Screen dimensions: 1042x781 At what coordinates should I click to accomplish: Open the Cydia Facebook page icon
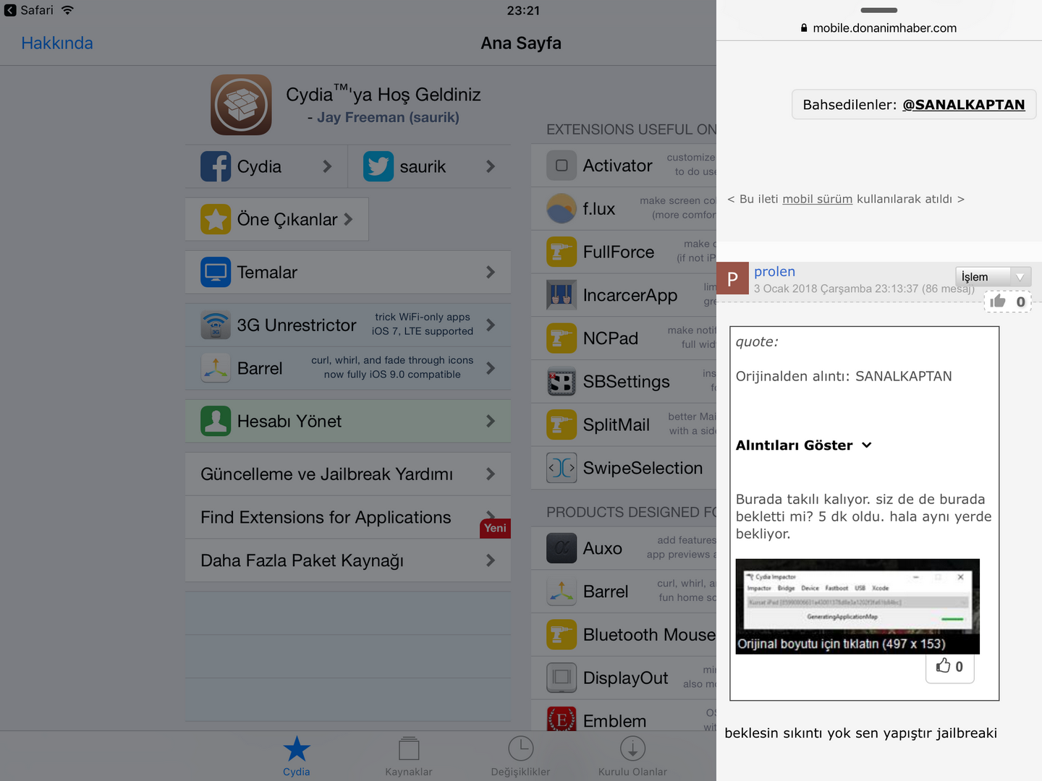[x=216, y=166]
